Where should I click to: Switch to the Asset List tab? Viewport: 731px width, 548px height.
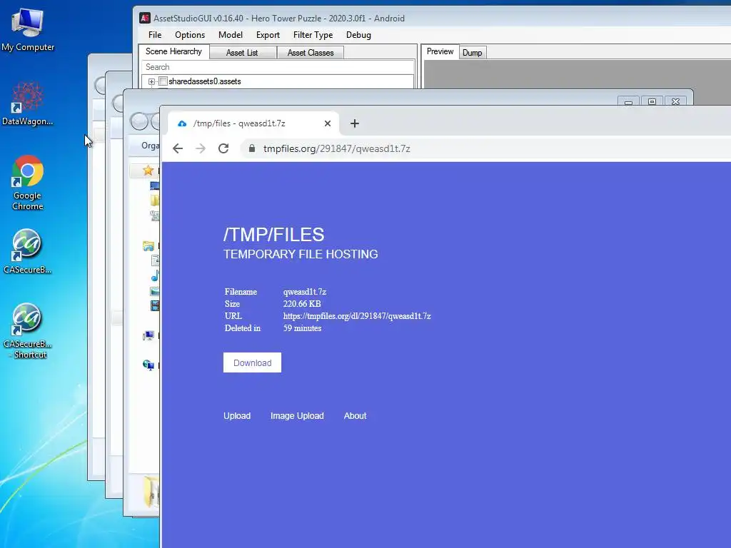pos(242,53)
